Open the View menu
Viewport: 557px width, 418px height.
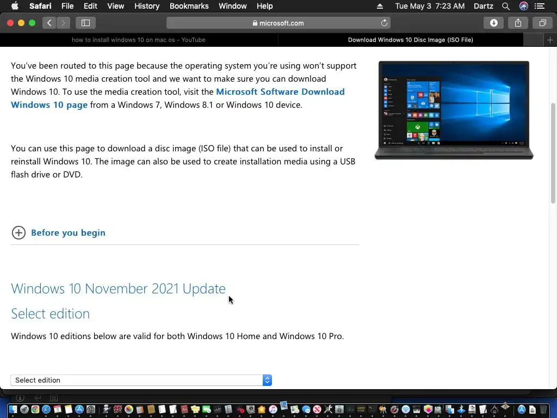click(115, 6)
